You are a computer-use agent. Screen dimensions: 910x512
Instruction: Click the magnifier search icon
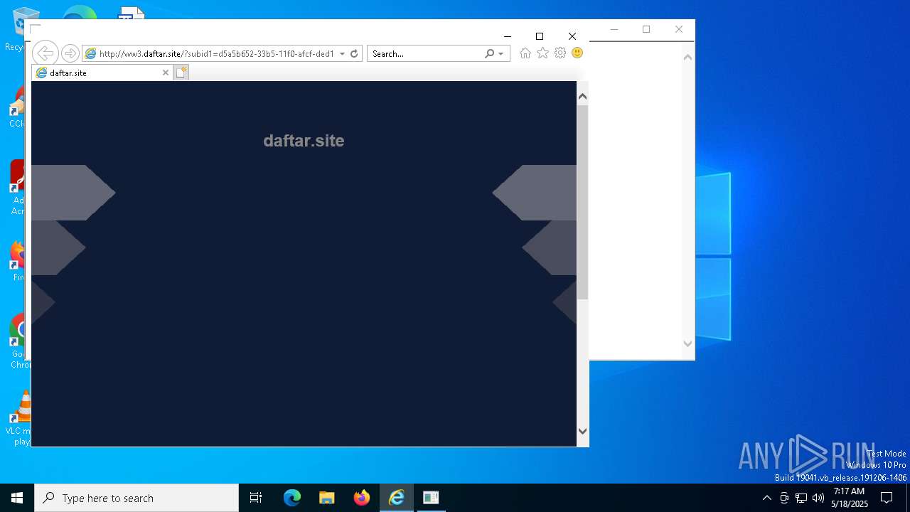(x=489, y=53)
